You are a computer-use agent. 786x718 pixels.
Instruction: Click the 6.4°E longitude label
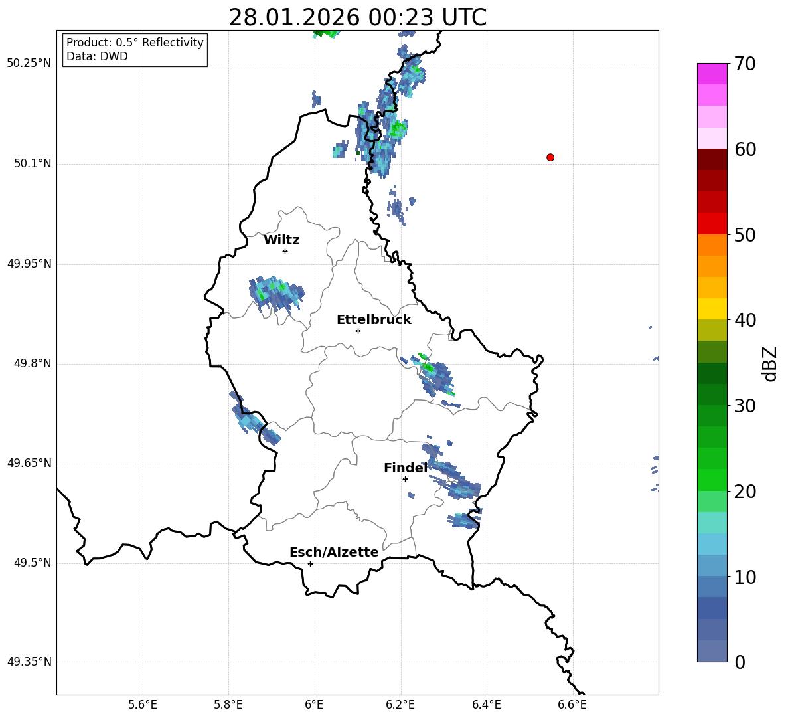click(486, 705)
